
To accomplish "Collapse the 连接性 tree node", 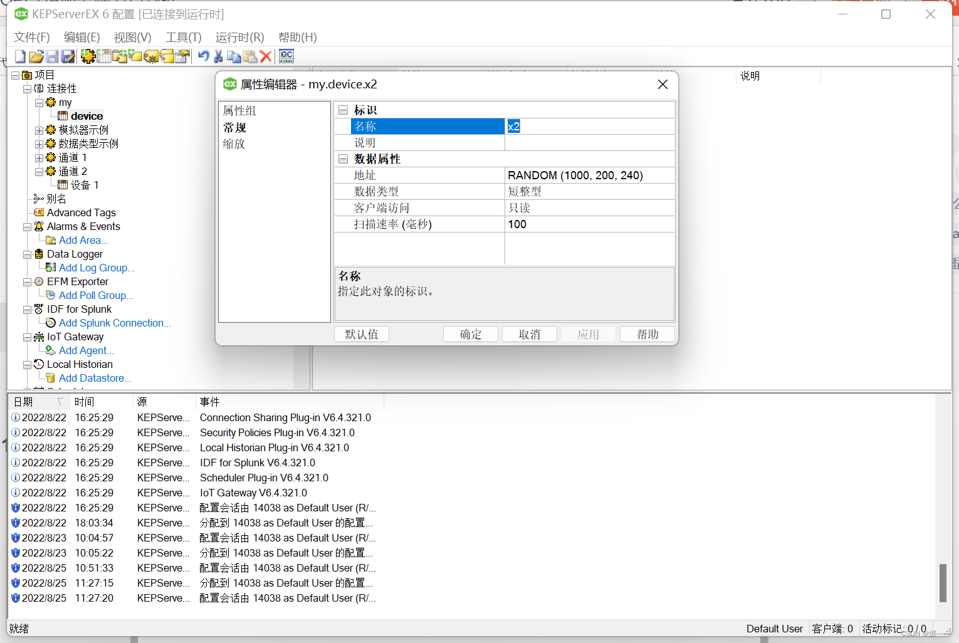I will coord(27,89).
